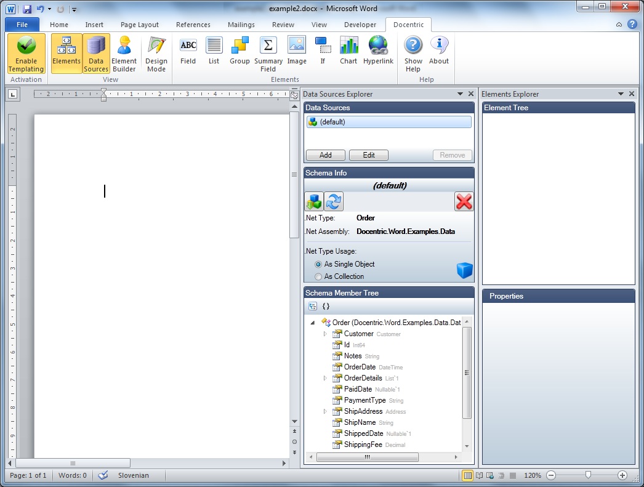Insert a Group element from the ribbon
Viewport: 644px width, 487px height.
(x=239, y=51)
